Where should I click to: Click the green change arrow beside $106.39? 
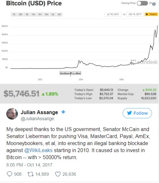(144, 90)
